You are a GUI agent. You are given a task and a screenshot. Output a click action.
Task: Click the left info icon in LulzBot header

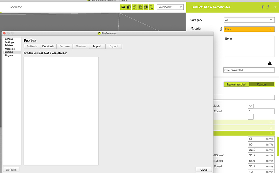click(262, 7)
